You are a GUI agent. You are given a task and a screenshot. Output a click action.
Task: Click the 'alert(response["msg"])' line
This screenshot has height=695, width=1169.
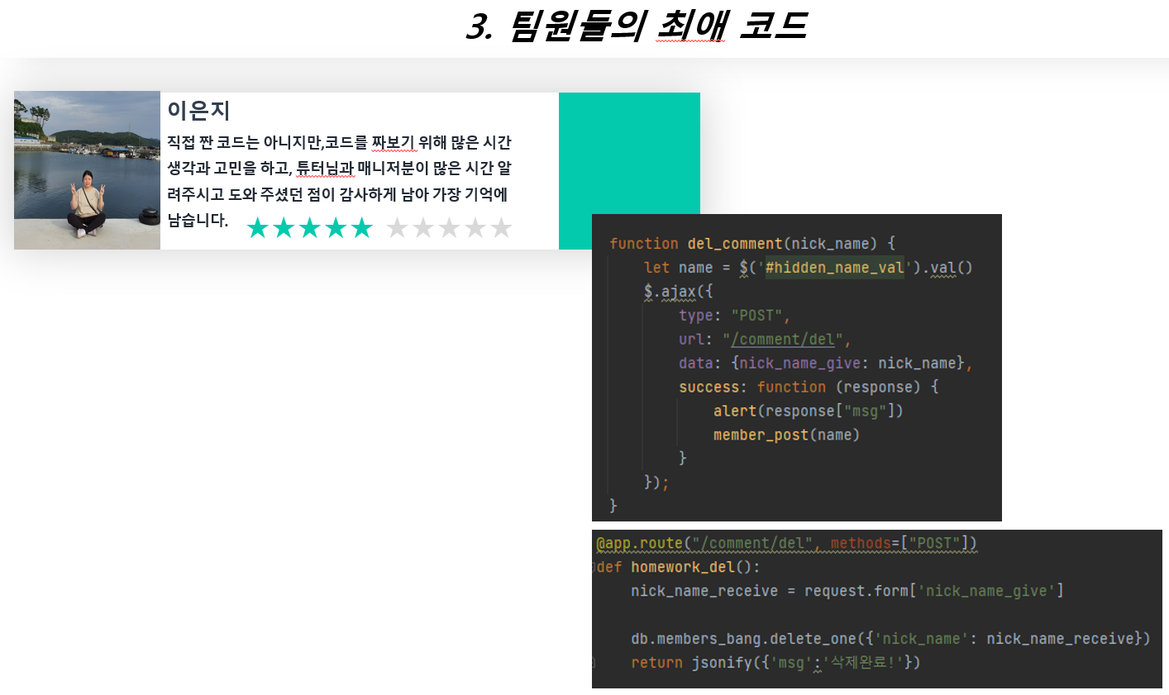[809, 412]
